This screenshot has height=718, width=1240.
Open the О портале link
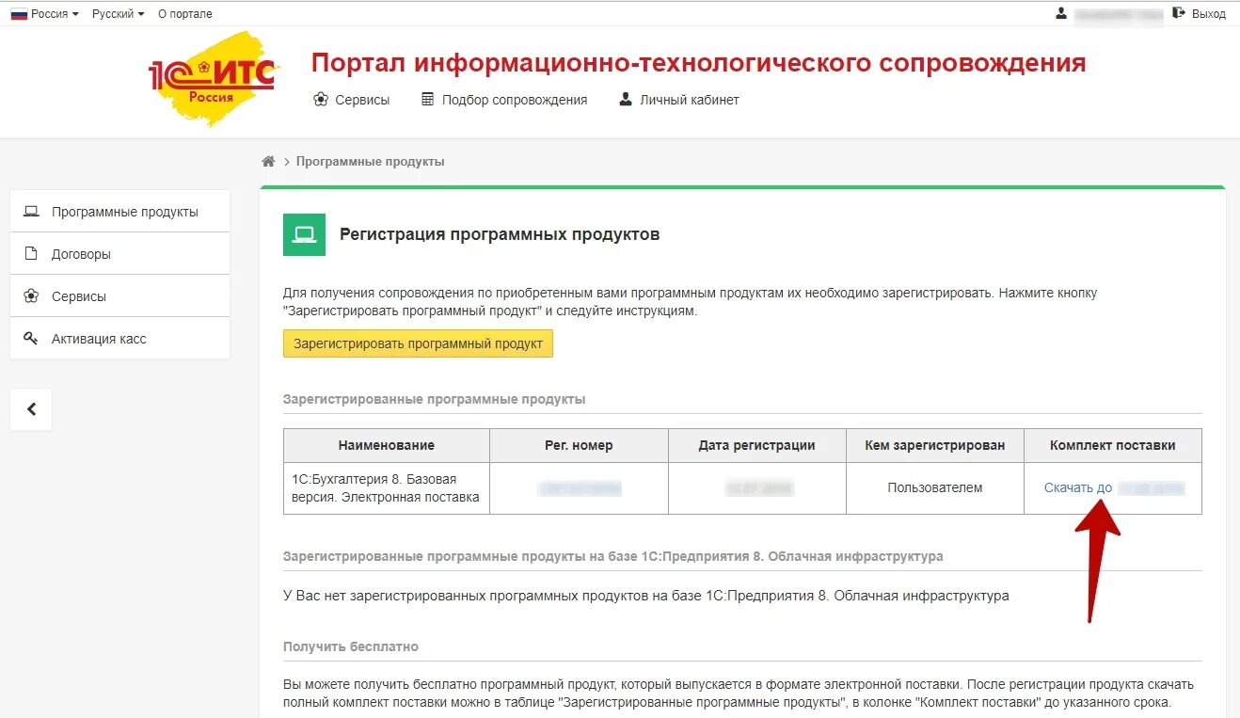click(x=185, y=14)
